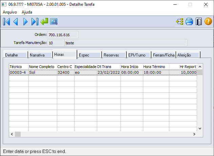
Task: Close the Detalhe Tarefa window
Action: tap(206, 4)
